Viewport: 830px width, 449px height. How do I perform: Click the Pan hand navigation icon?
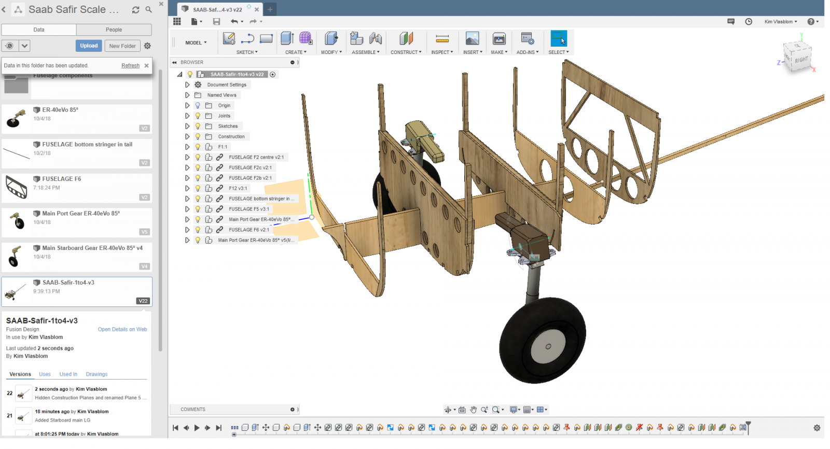point(473,410)
